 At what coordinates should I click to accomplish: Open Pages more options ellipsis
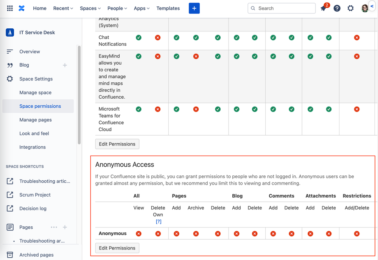(x=54, y=227)
